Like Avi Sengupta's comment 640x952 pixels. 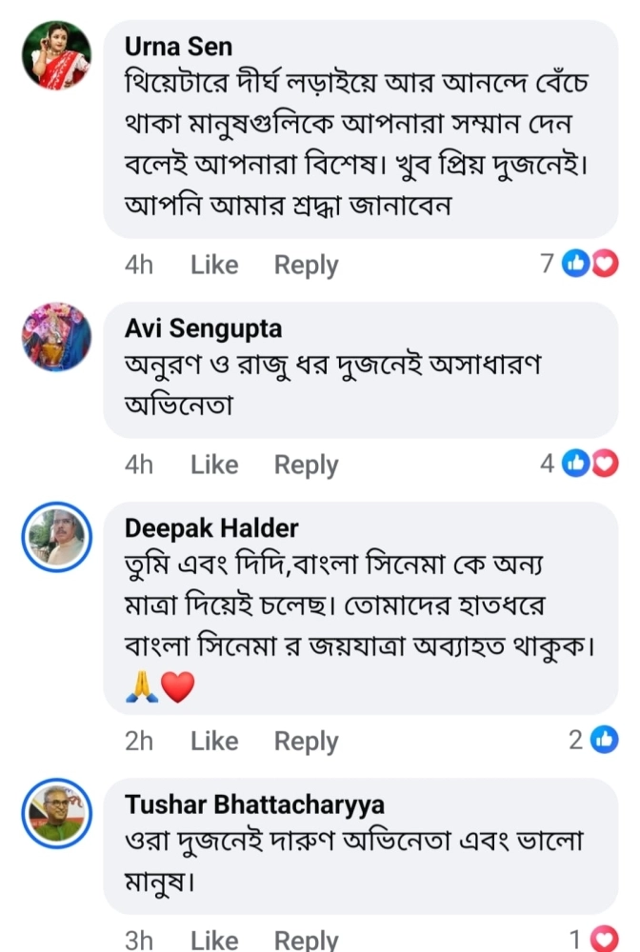pyautogui.click(x=214, y=465)
